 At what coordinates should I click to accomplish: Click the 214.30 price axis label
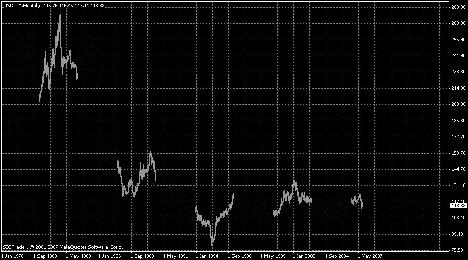point(458,88)
